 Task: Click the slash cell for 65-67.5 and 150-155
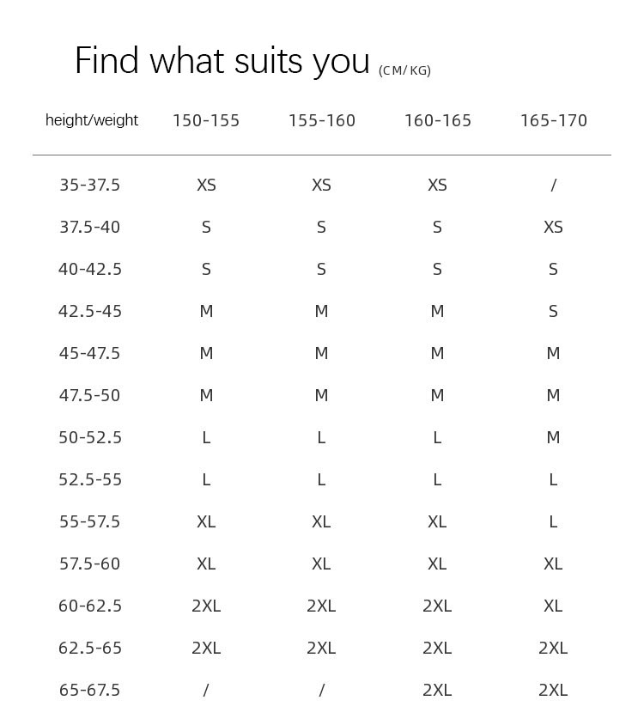(x=206, y=690)
